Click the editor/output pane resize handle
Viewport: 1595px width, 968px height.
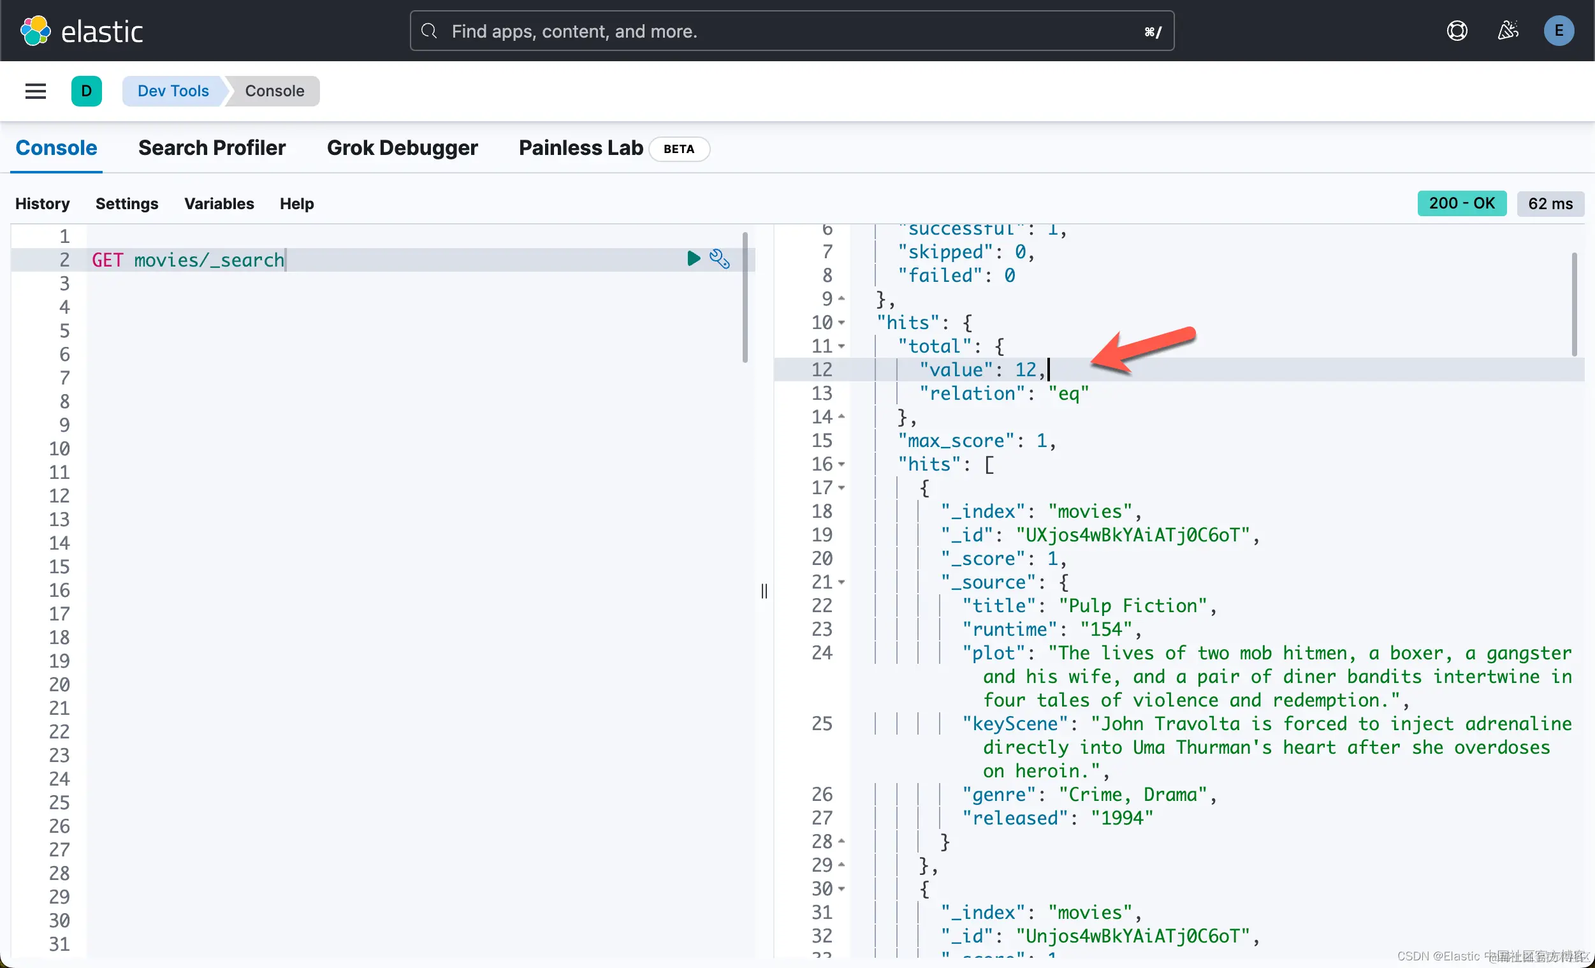coord(764,591)
